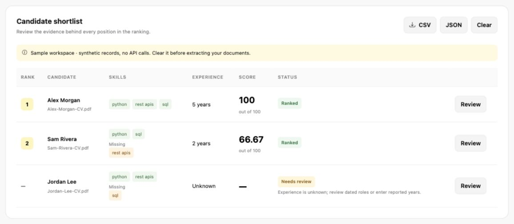514x224 pixels.
Task: Open review for Jordan Lee
Action: [x=470, y=186]
